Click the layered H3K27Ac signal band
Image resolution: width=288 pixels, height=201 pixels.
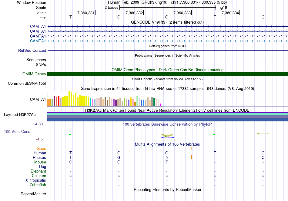[167, 117]
